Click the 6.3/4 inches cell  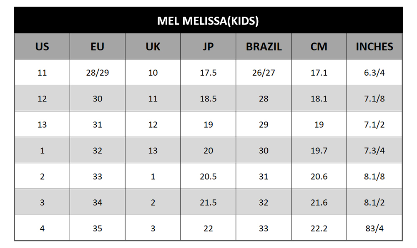374,73
